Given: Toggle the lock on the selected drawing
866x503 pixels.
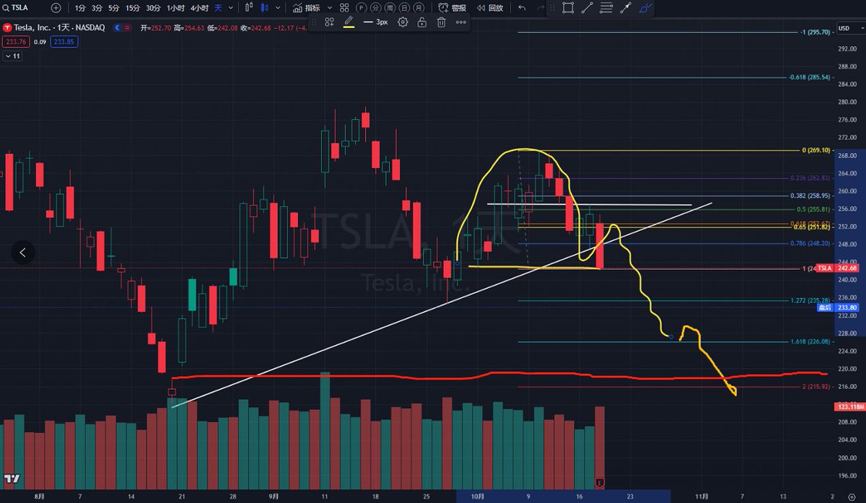Looking at the screenshot, I should tap(421, 22).
